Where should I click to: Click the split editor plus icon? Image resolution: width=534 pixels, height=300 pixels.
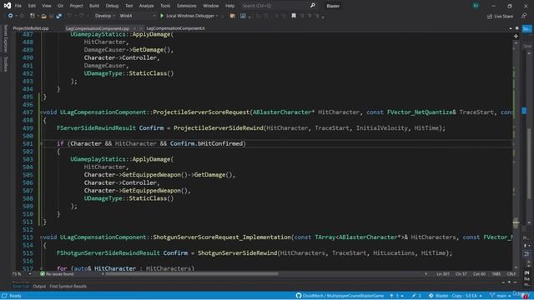(x=516, y=36)
